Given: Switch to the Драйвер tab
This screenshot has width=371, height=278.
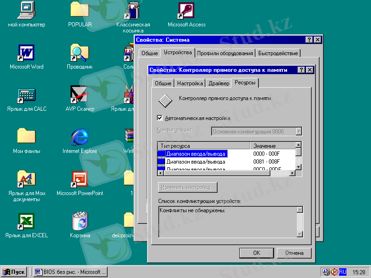Looking at the screenshot, I should pos(218,83).
